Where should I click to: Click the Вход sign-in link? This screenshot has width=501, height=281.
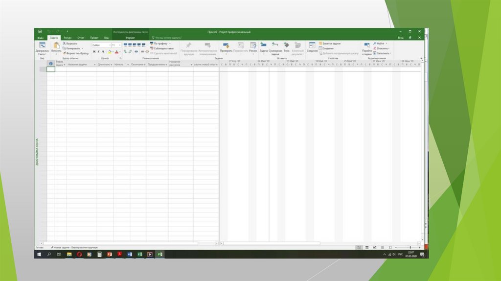click(400, 38)
